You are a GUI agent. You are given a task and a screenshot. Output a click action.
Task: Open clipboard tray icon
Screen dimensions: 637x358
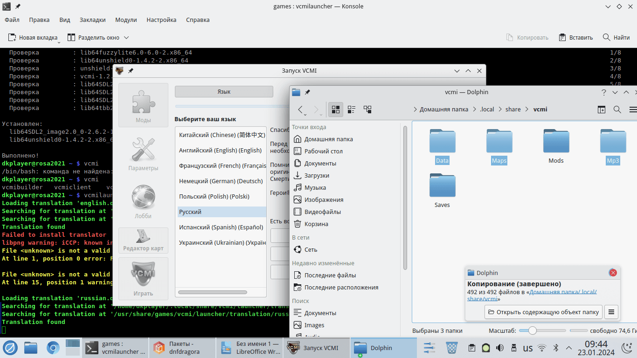(x=472, y=348)
